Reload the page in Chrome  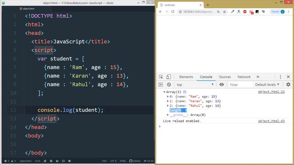[x=173, y=11]
